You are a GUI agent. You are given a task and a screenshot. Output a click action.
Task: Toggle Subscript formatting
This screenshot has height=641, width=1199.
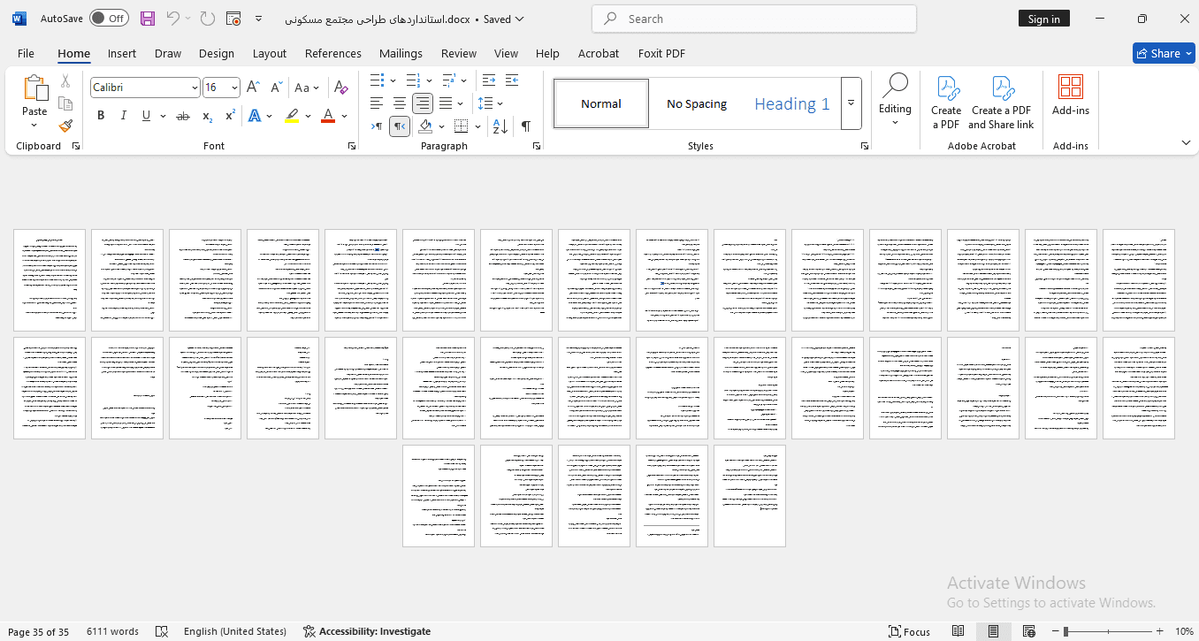point(207,116)
